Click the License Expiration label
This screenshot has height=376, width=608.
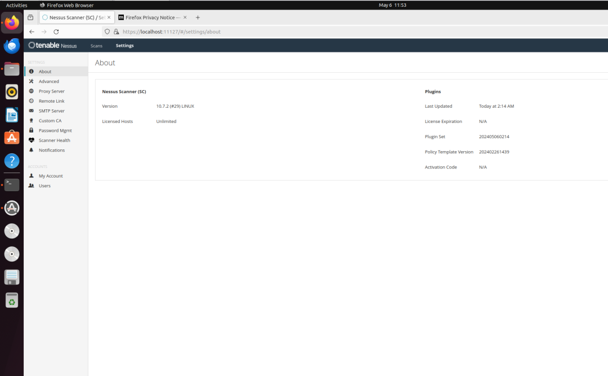pyautogui.click(x=443, y=121)
